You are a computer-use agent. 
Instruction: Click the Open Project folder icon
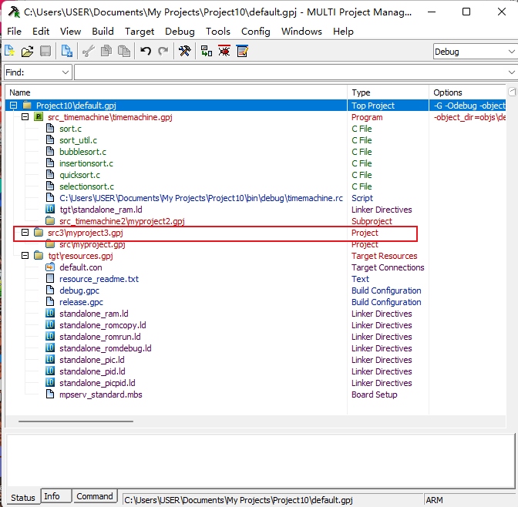tap(27, 52)
